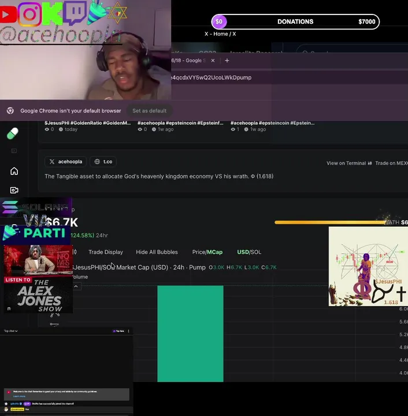Open the '$JesusPHI #GoldenRatio #GoldenM...' video title
The image size is (408, 416).
point(87,123)
